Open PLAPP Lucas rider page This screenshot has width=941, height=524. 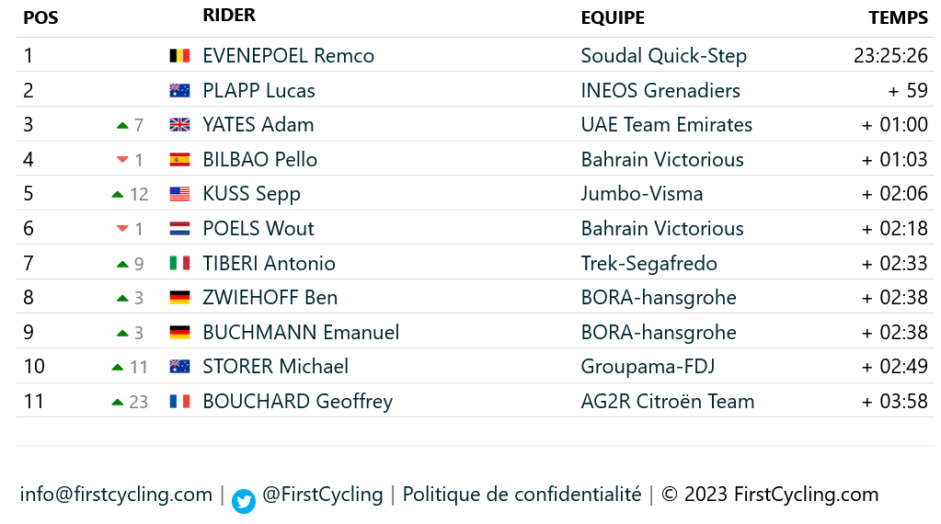pos(258,91)
